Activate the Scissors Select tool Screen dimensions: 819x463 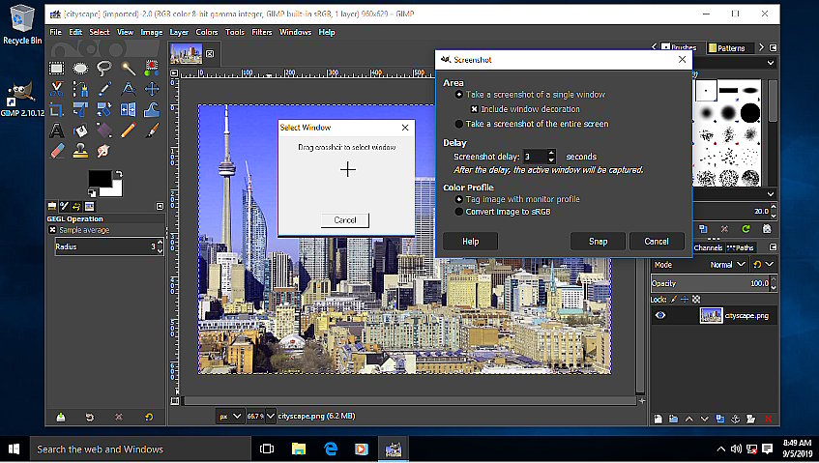(57, 89)
